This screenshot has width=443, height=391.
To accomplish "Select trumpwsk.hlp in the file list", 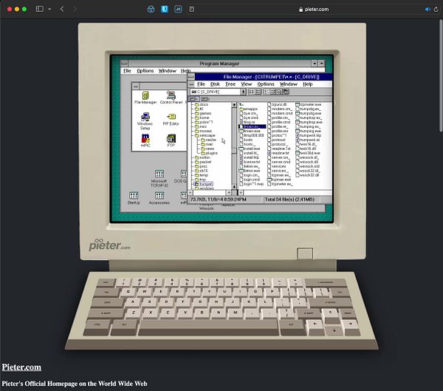I will (308, 135).
